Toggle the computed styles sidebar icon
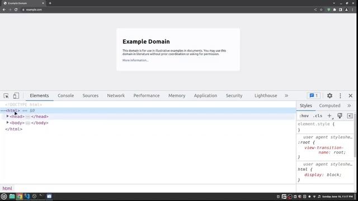Viewport: 358px width, 201px height. point(350,116)
